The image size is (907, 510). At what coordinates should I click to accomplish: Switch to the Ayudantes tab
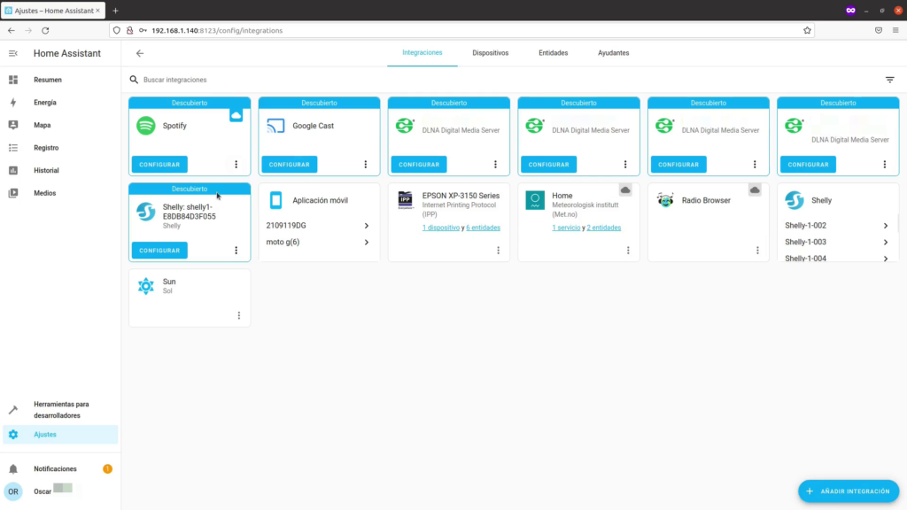(x=614, y=52)
